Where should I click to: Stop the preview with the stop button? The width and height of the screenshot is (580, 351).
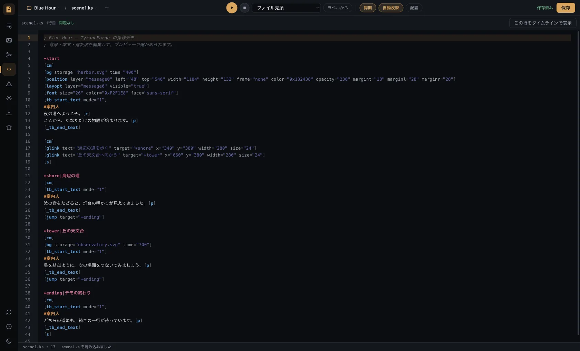[x=244, y=8]
